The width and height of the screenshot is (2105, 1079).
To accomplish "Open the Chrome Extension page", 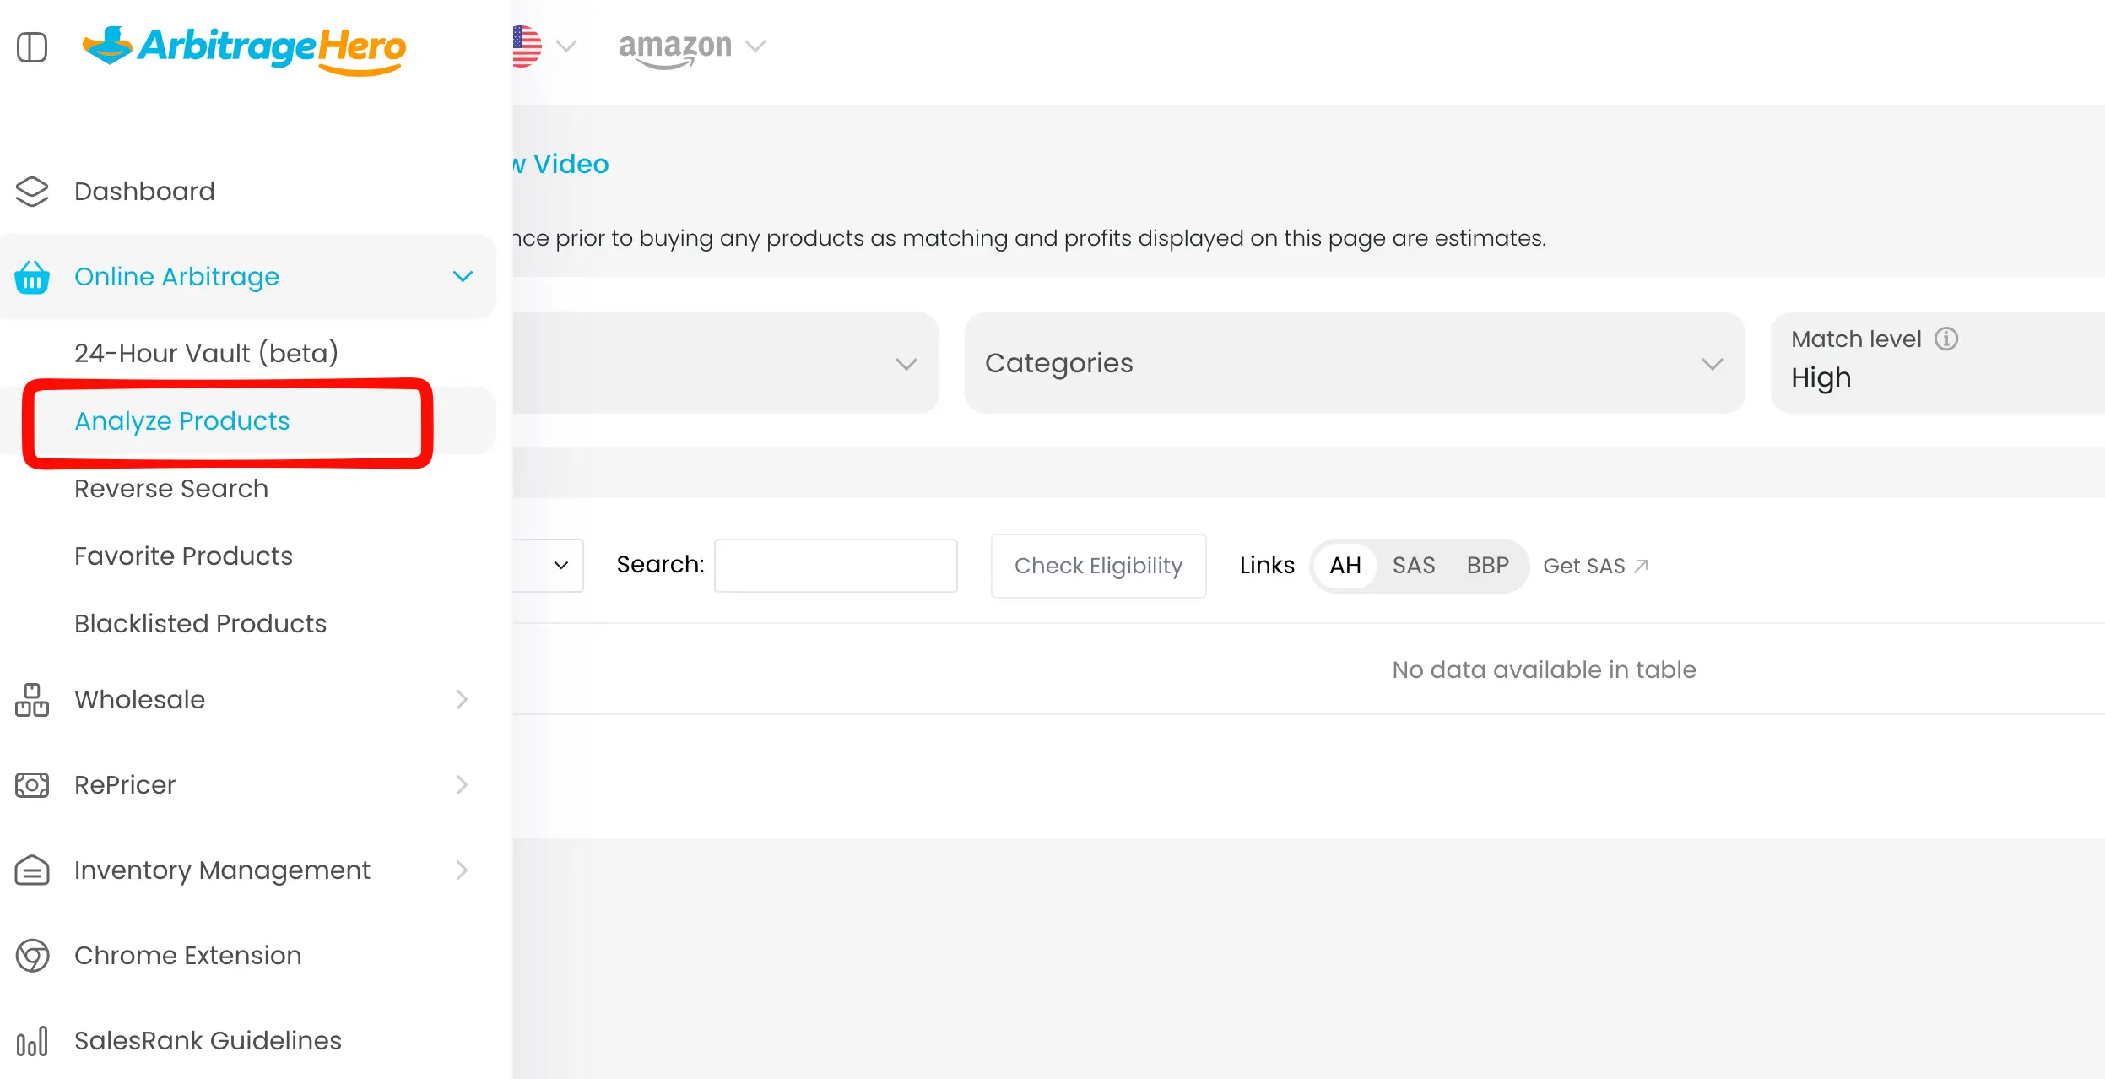I will (187, 955).
